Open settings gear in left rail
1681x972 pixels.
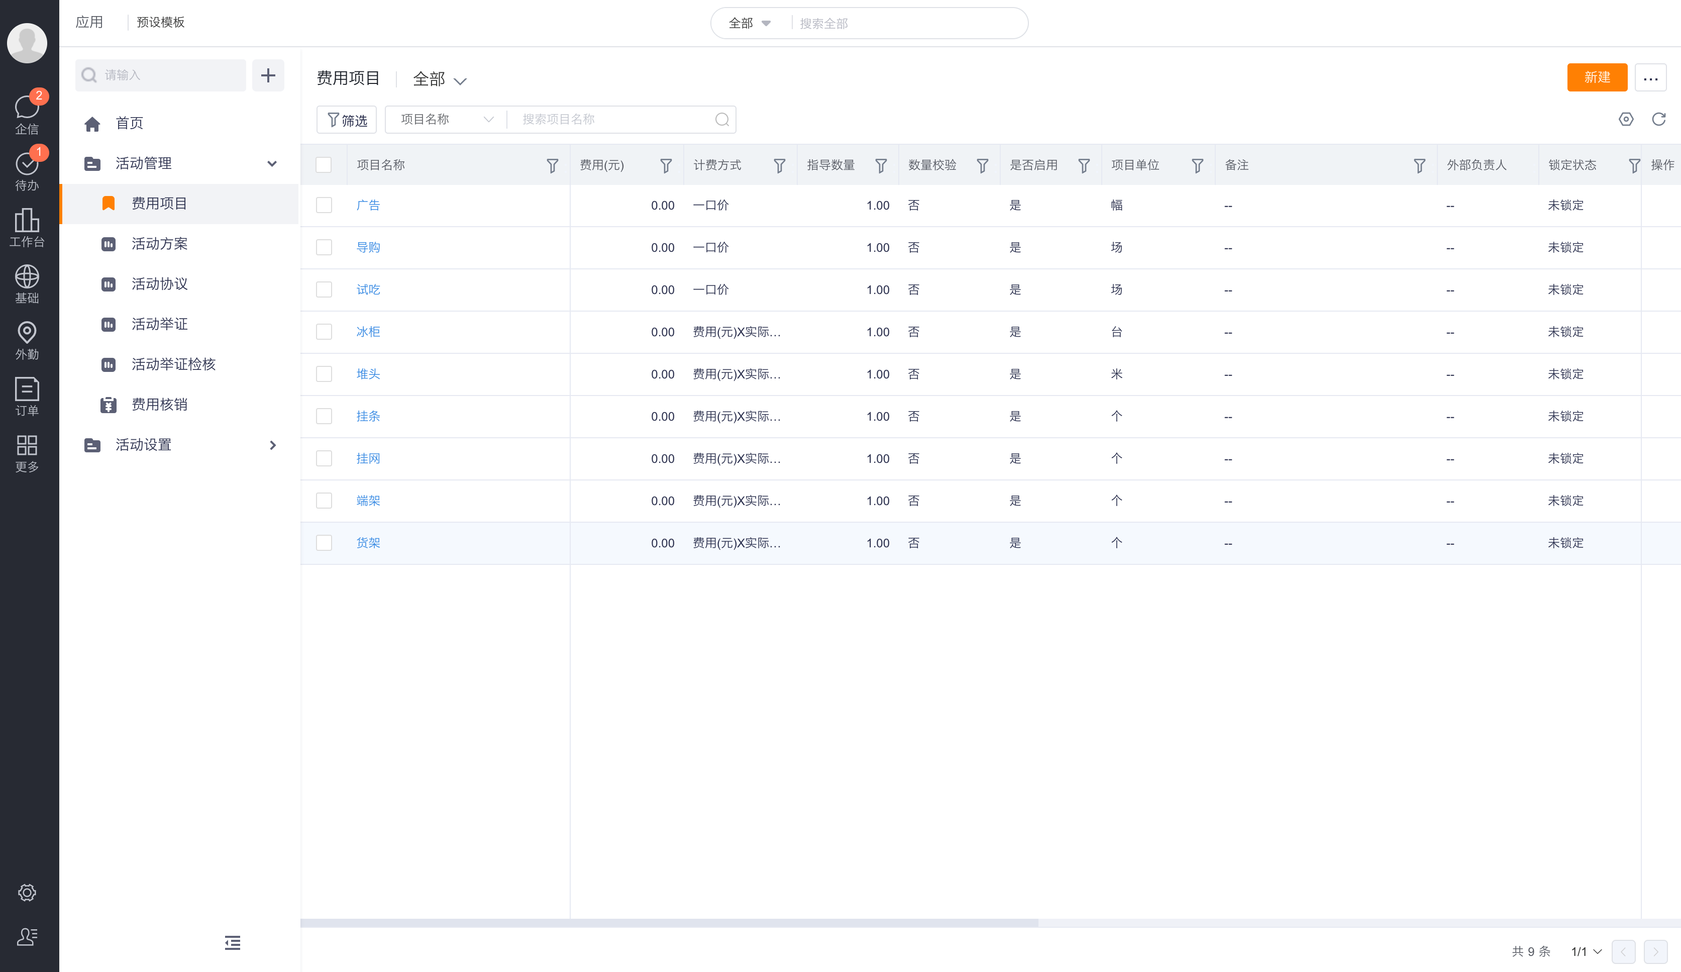[27, 893]
